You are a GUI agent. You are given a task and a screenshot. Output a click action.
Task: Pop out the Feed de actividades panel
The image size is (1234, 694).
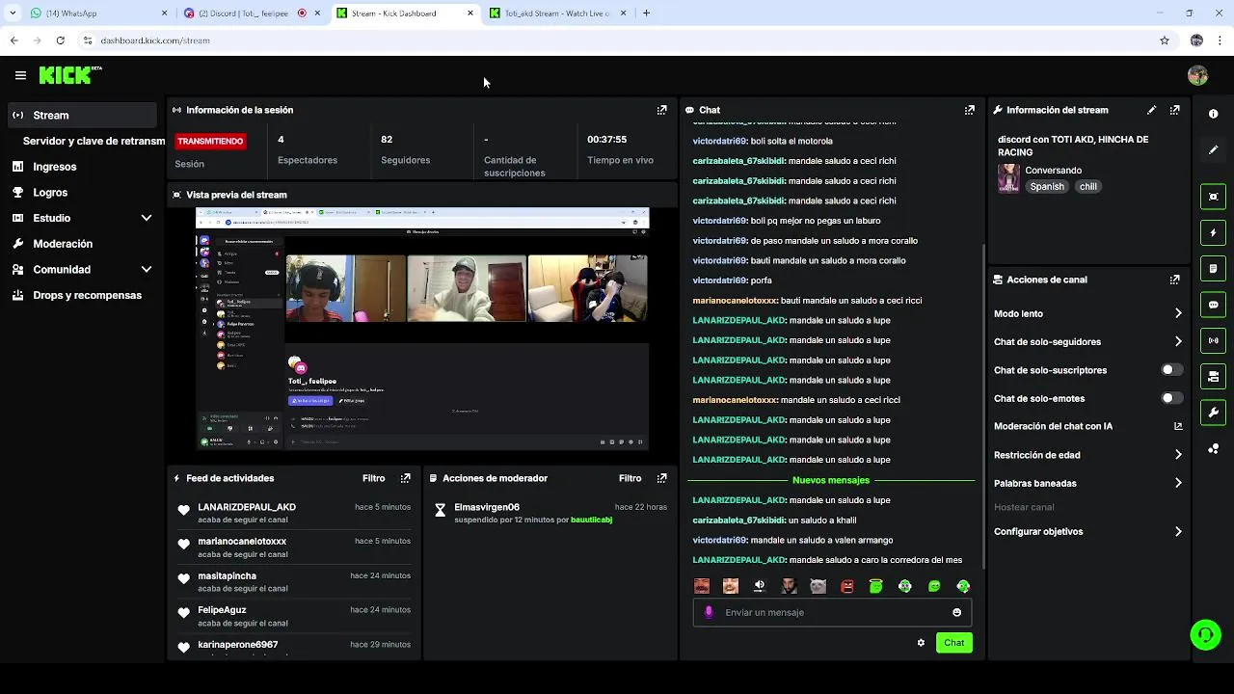pyautogui.click(x=405, y=478)
